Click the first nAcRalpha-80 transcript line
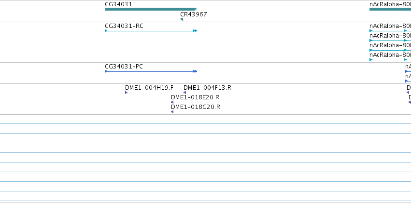Viewport: 411px width, 203px height. click(390, 31)
